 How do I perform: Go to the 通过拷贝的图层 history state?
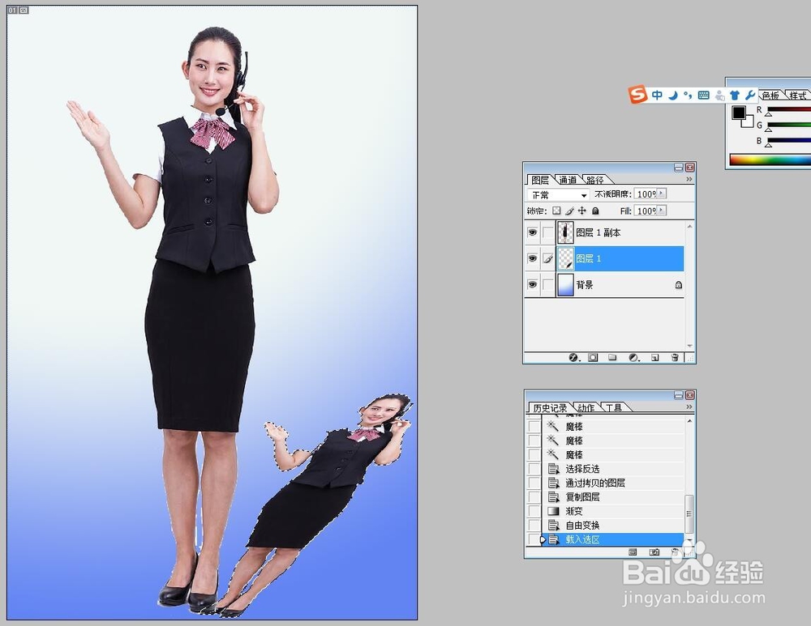pos(612,483)
